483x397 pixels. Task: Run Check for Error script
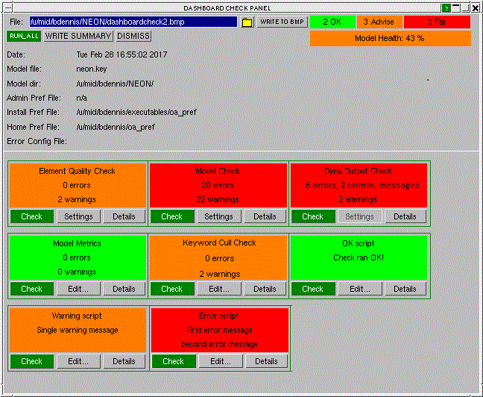[x=173, y=361]
